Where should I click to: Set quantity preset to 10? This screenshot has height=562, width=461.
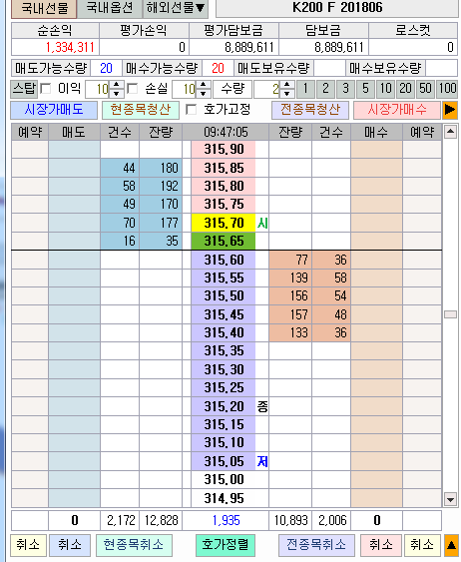[x=386, y=89]
